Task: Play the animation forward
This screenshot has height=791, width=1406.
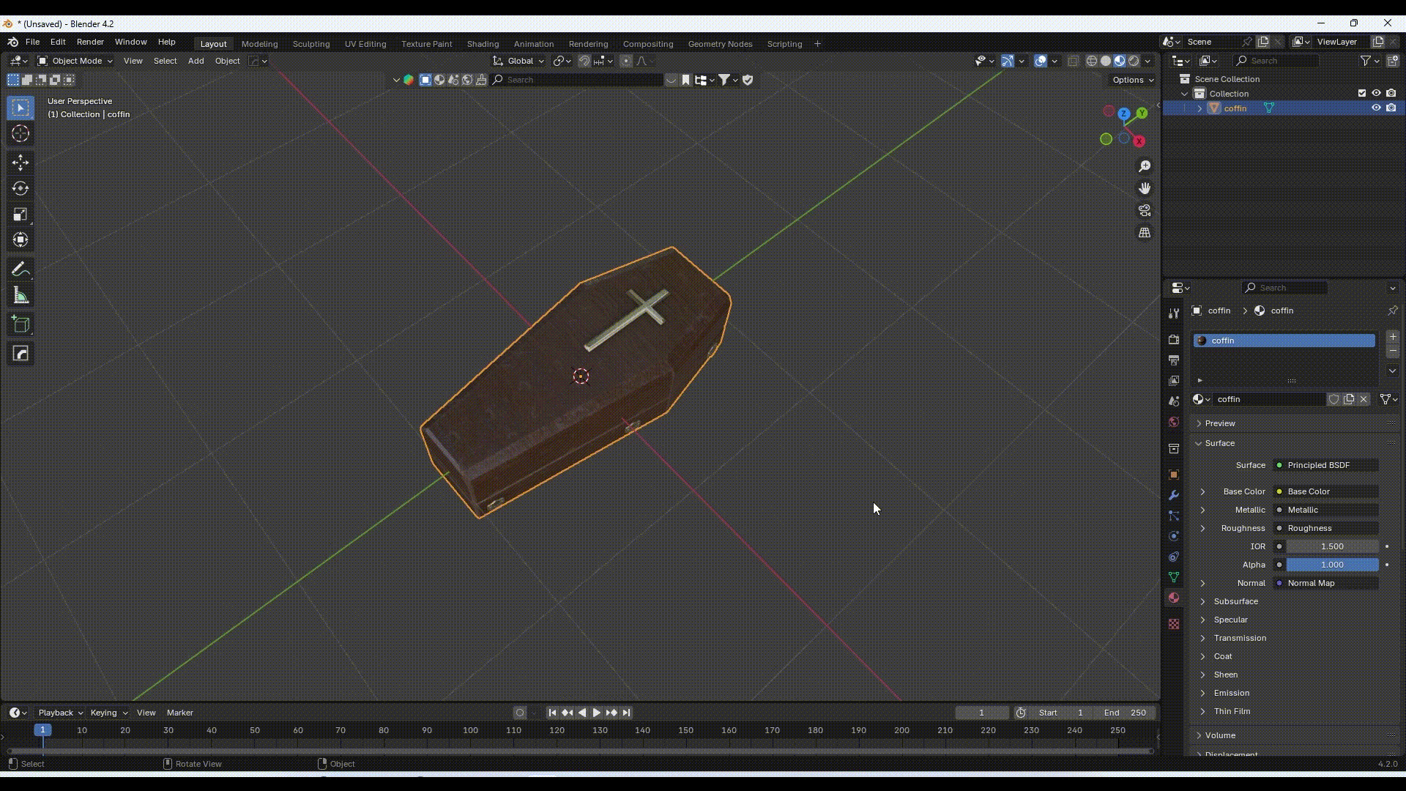Action: click(596, 713)
